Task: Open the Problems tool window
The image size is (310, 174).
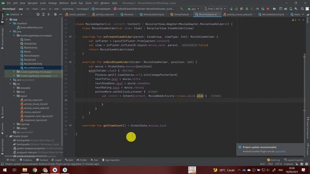Action: pyautogui.click(x=26, y=160)
